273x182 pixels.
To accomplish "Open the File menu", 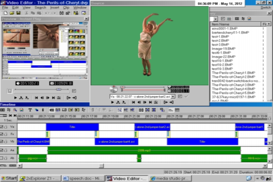I will coord(5,8).
